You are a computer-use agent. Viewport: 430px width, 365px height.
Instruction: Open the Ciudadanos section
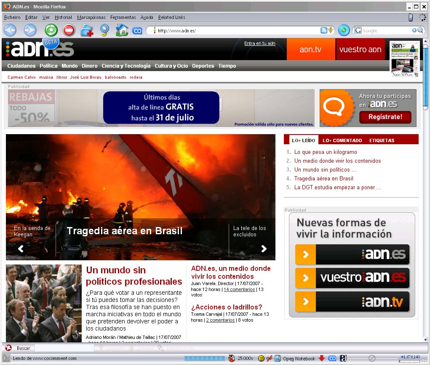[x=21, y=66]
